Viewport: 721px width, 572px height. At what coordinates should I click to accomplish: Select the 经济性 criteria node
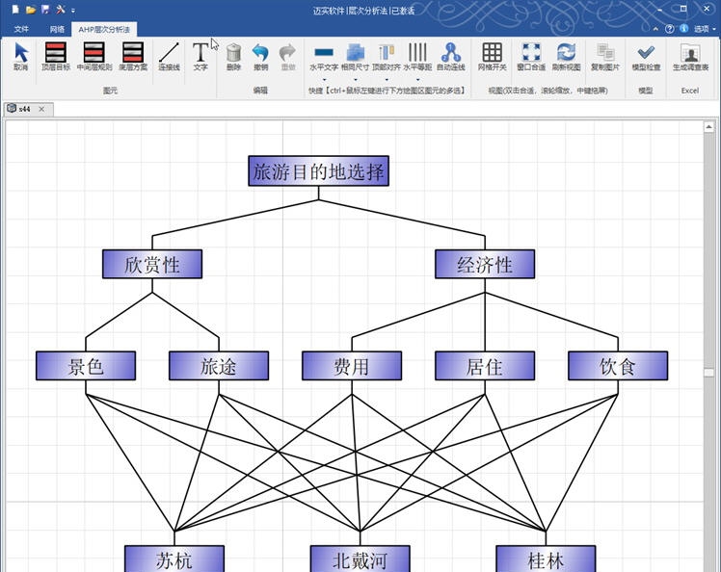(485, 264)
